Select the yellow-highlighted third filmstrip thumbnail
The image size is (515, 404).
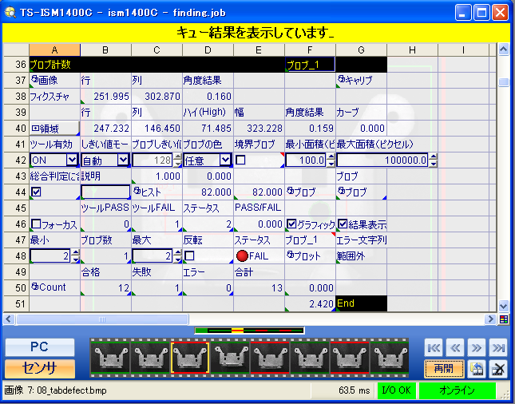tap(190, 358)
